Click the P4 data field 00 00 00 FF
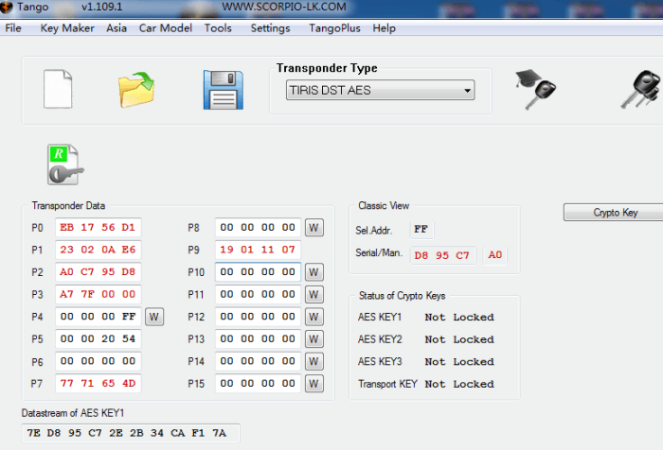The height and width of the screenshot is (450, 663). point(99,317)
